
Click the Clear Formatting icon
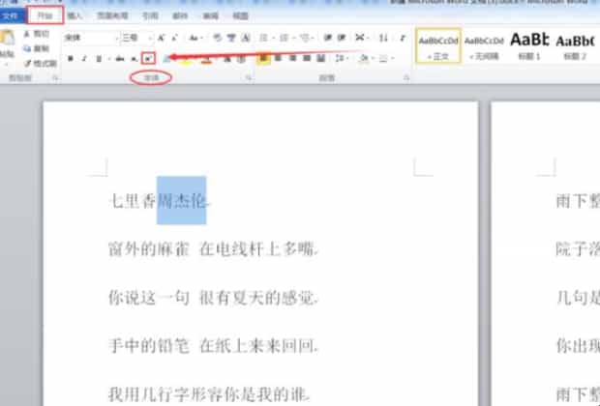pyautogui.click(x=218, y=38)
